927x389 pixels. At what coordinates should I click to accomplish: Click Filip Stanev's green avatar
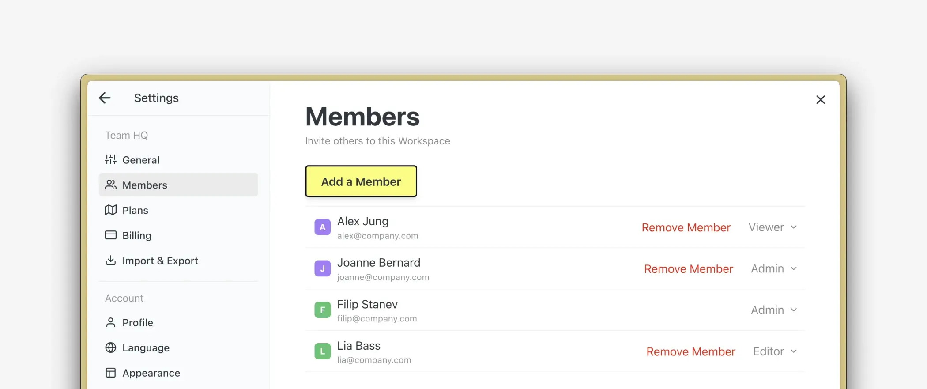[x=322, y=310]
